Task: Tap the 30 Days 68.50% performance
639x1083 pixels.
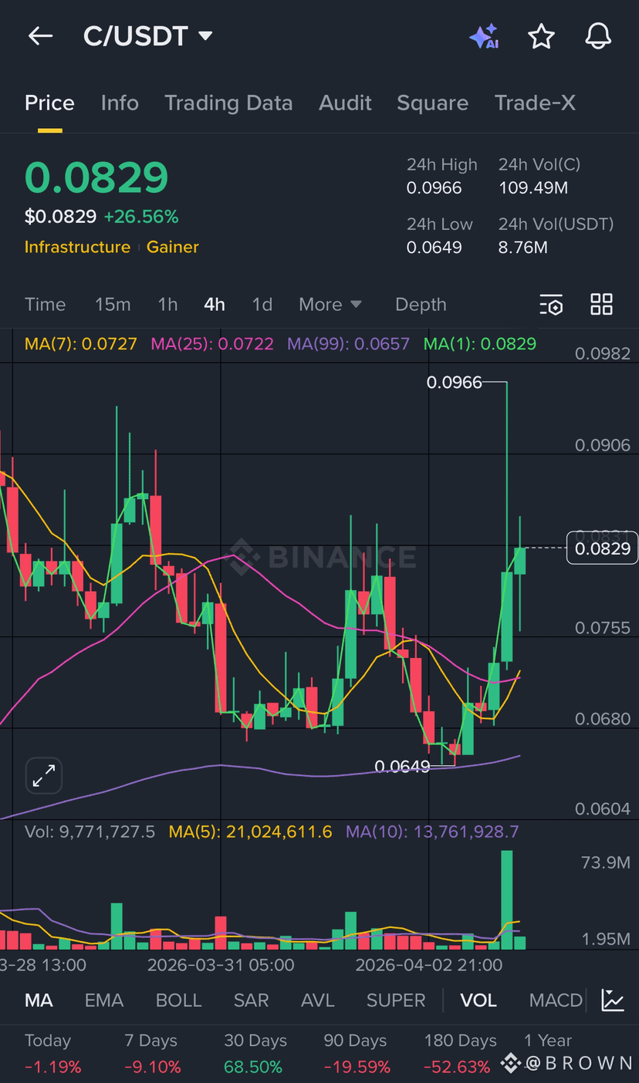Action: [x=255, y=1054]
